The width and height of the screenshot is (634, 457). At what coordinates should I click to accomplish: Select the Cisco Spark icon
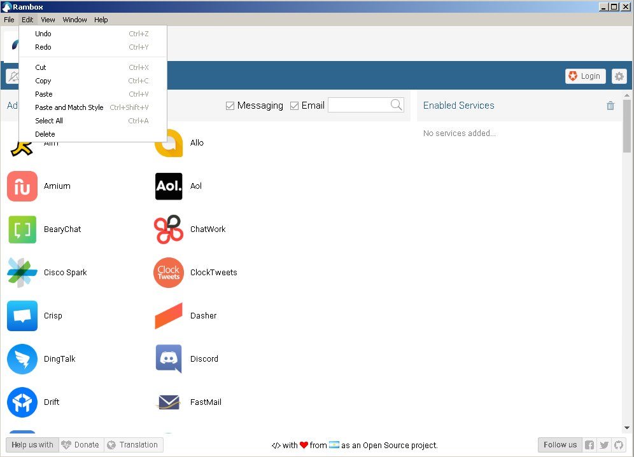point(22,273)
